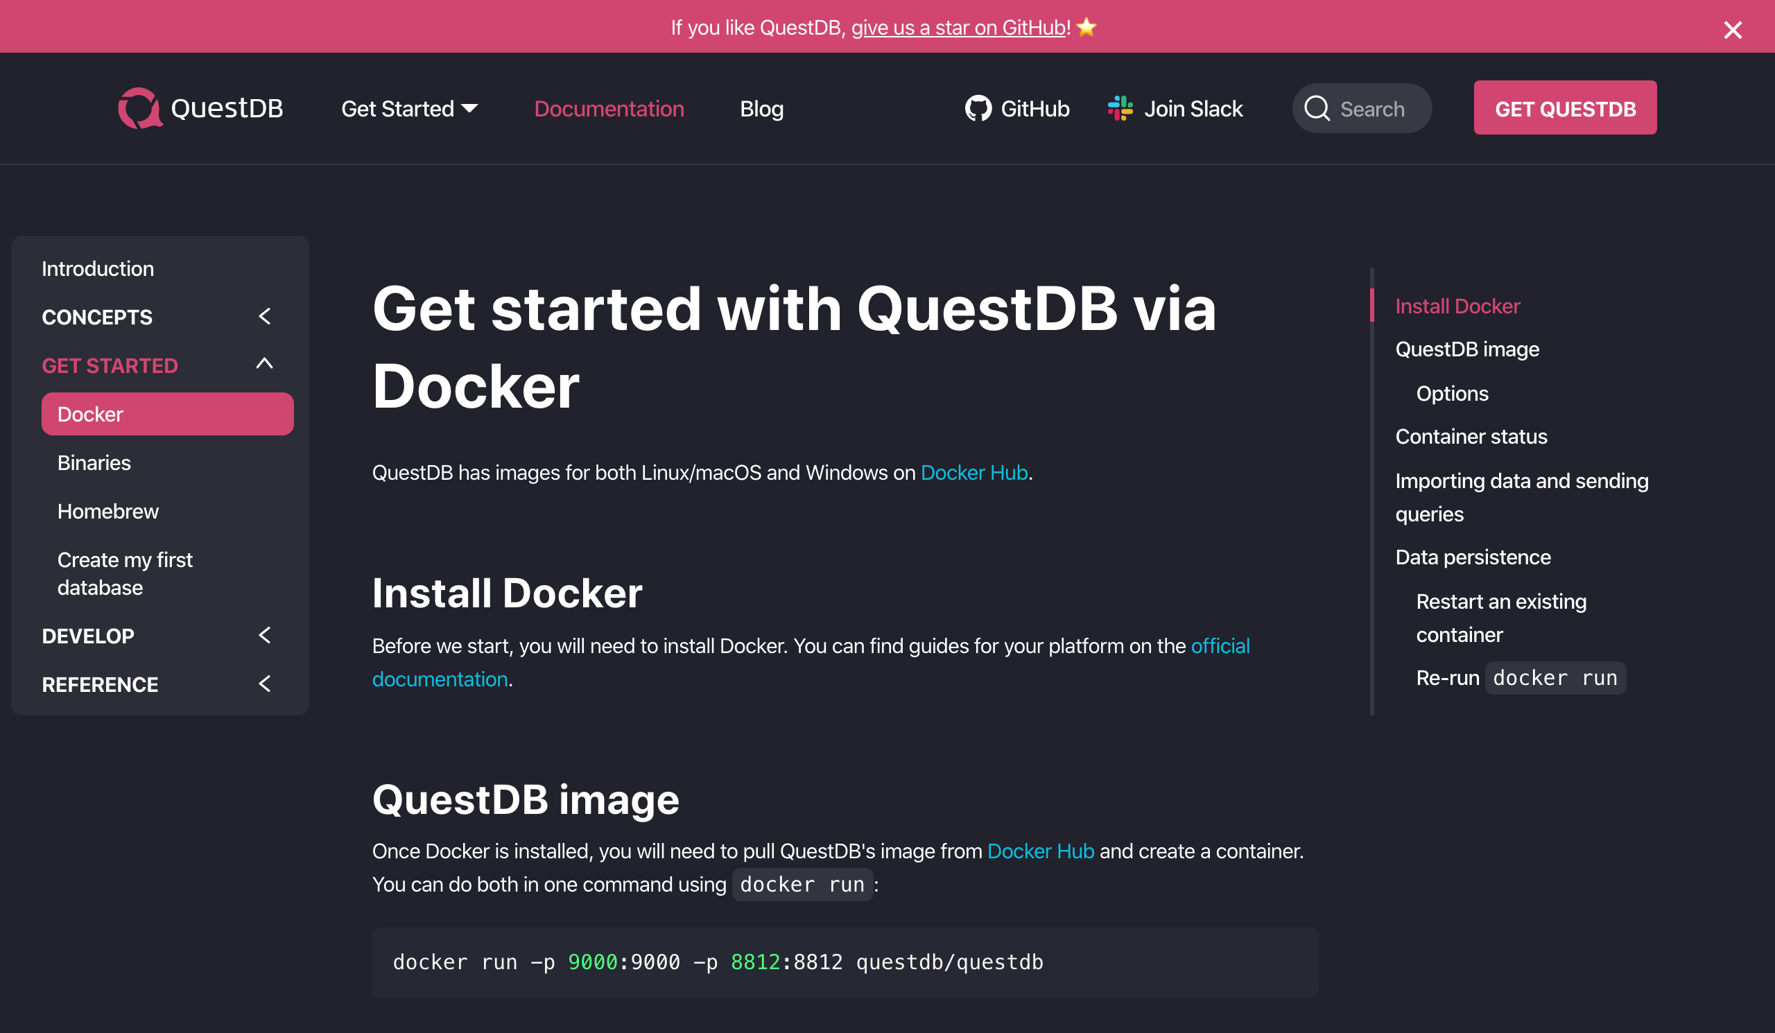Screen dimensions: 1775x1033
Task: Close the pink announcement banner
Action: [1732, 30]
